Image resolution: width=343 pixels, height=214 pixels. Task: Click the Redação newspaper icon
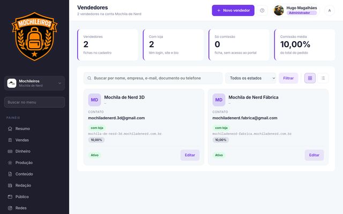(x=10, y=186)
